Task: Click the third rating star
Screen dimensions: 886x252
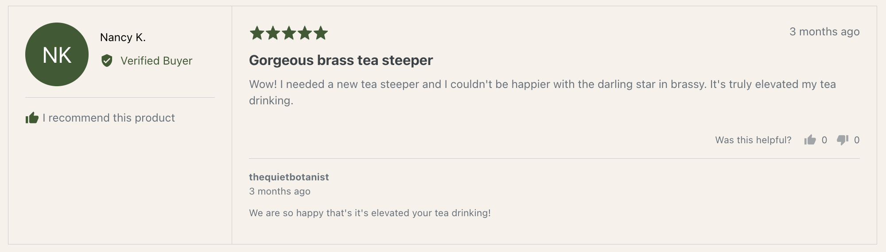Action: (289, 33)
